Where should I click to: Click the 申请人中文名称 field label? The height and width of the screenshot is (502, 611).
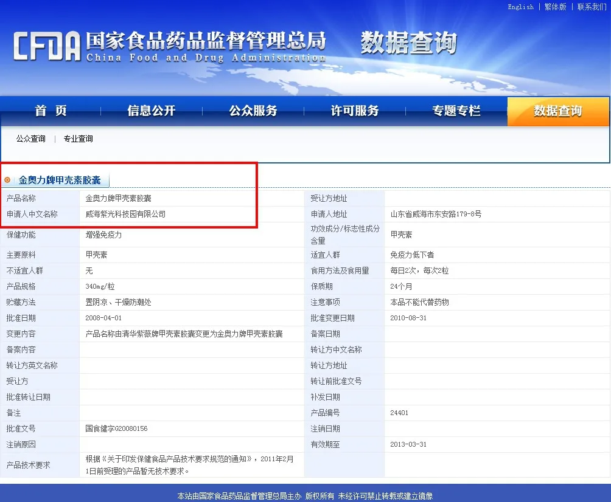[32, 214]
